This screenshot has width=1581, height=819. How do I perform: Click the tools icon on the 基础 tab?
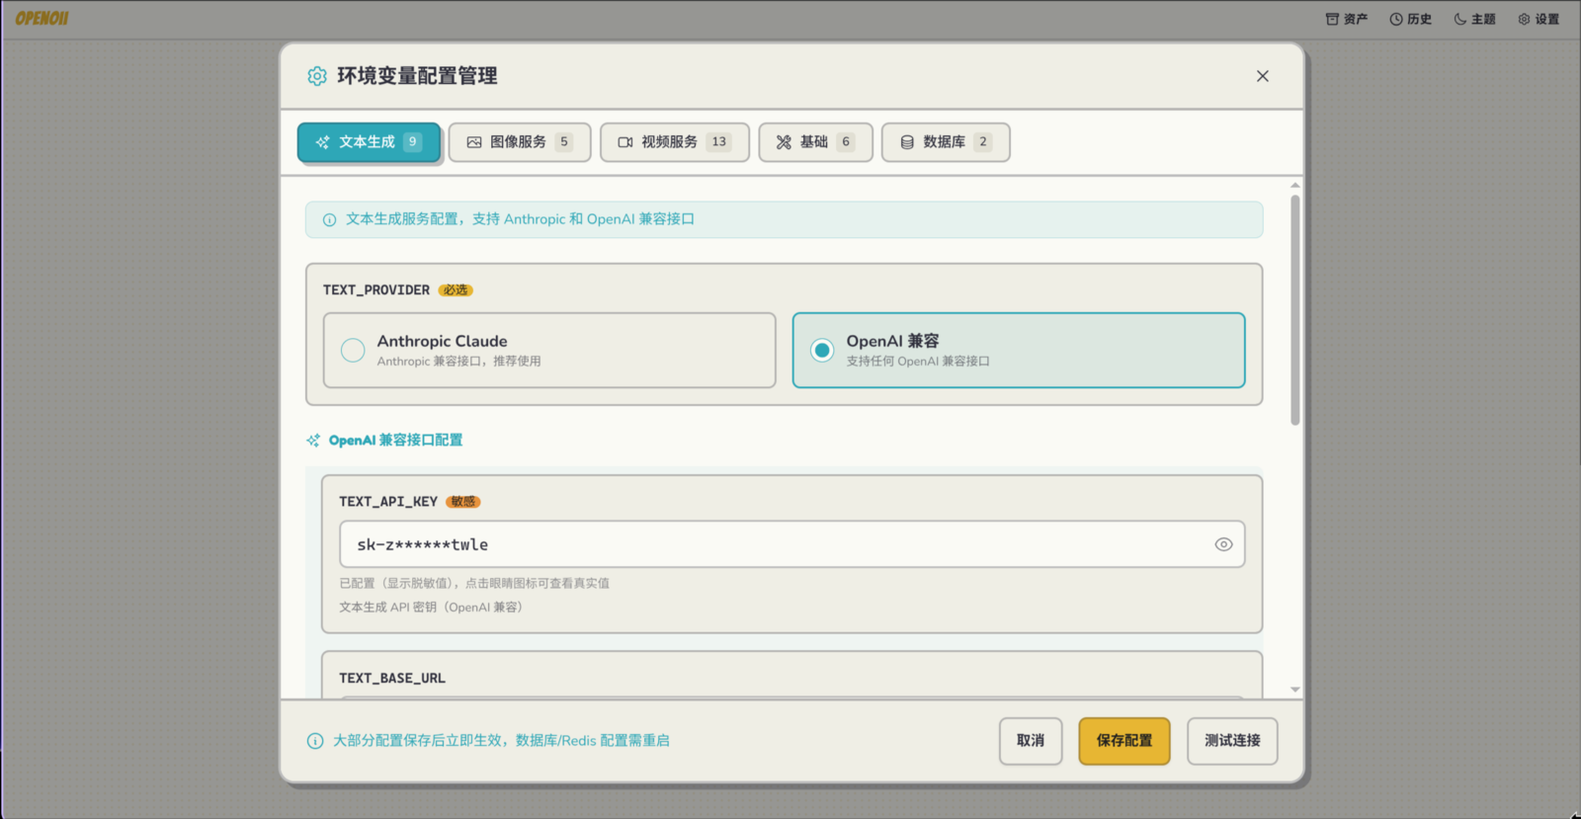[784, 142]
